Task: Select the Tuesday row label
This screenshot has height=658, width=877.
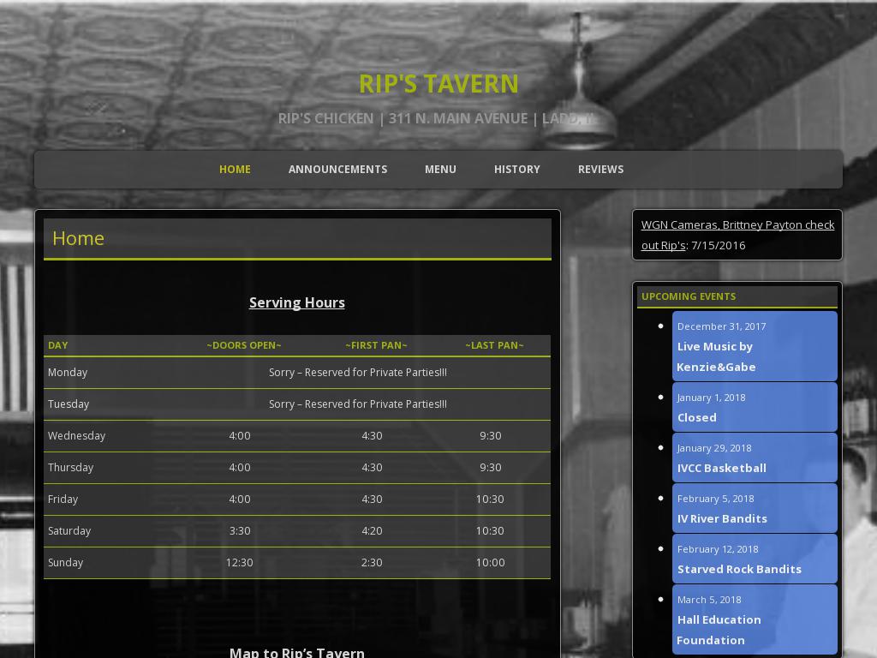Action: 69,404
